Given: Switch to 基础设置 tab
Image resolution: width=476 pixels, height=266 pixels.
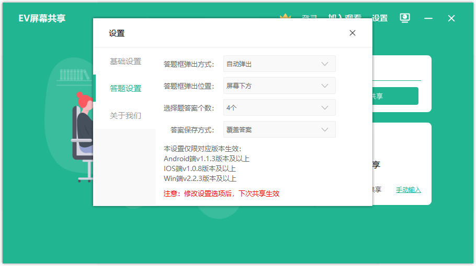Looking at the screenshot, I should pyautogui.click(x=126, y=62).
